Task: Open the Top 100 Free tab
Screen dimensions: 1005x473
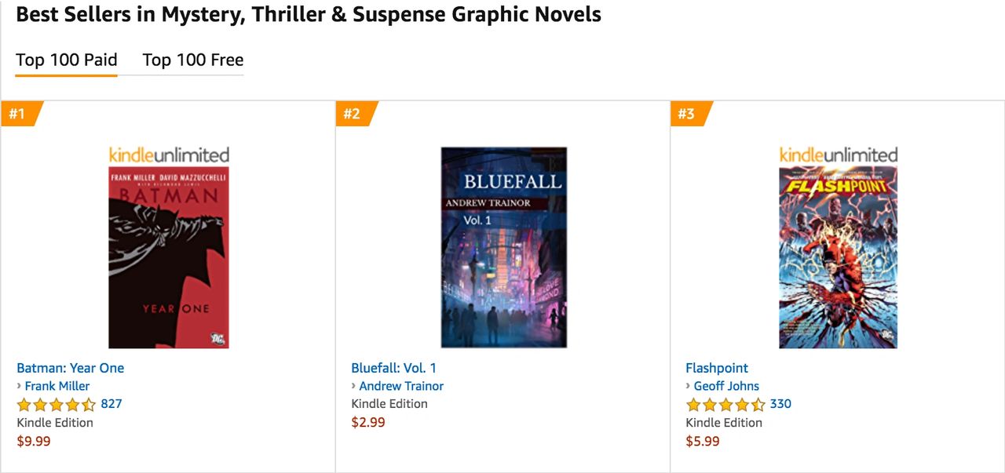Action: tap(193, 60)
